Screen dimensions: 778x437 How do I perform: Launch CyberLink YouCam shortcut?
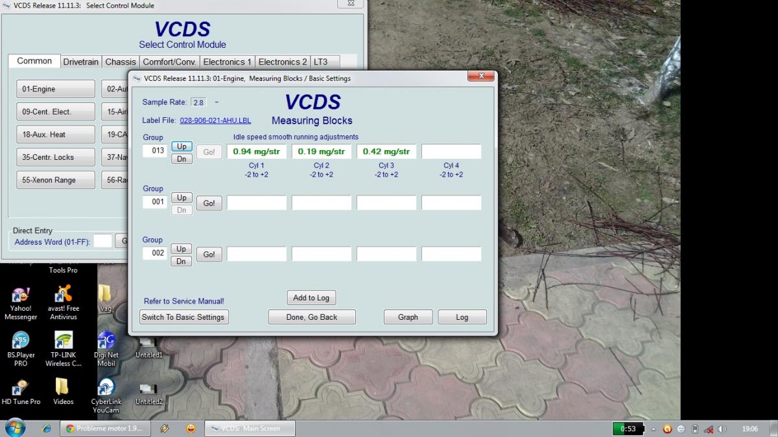point(106,387)
